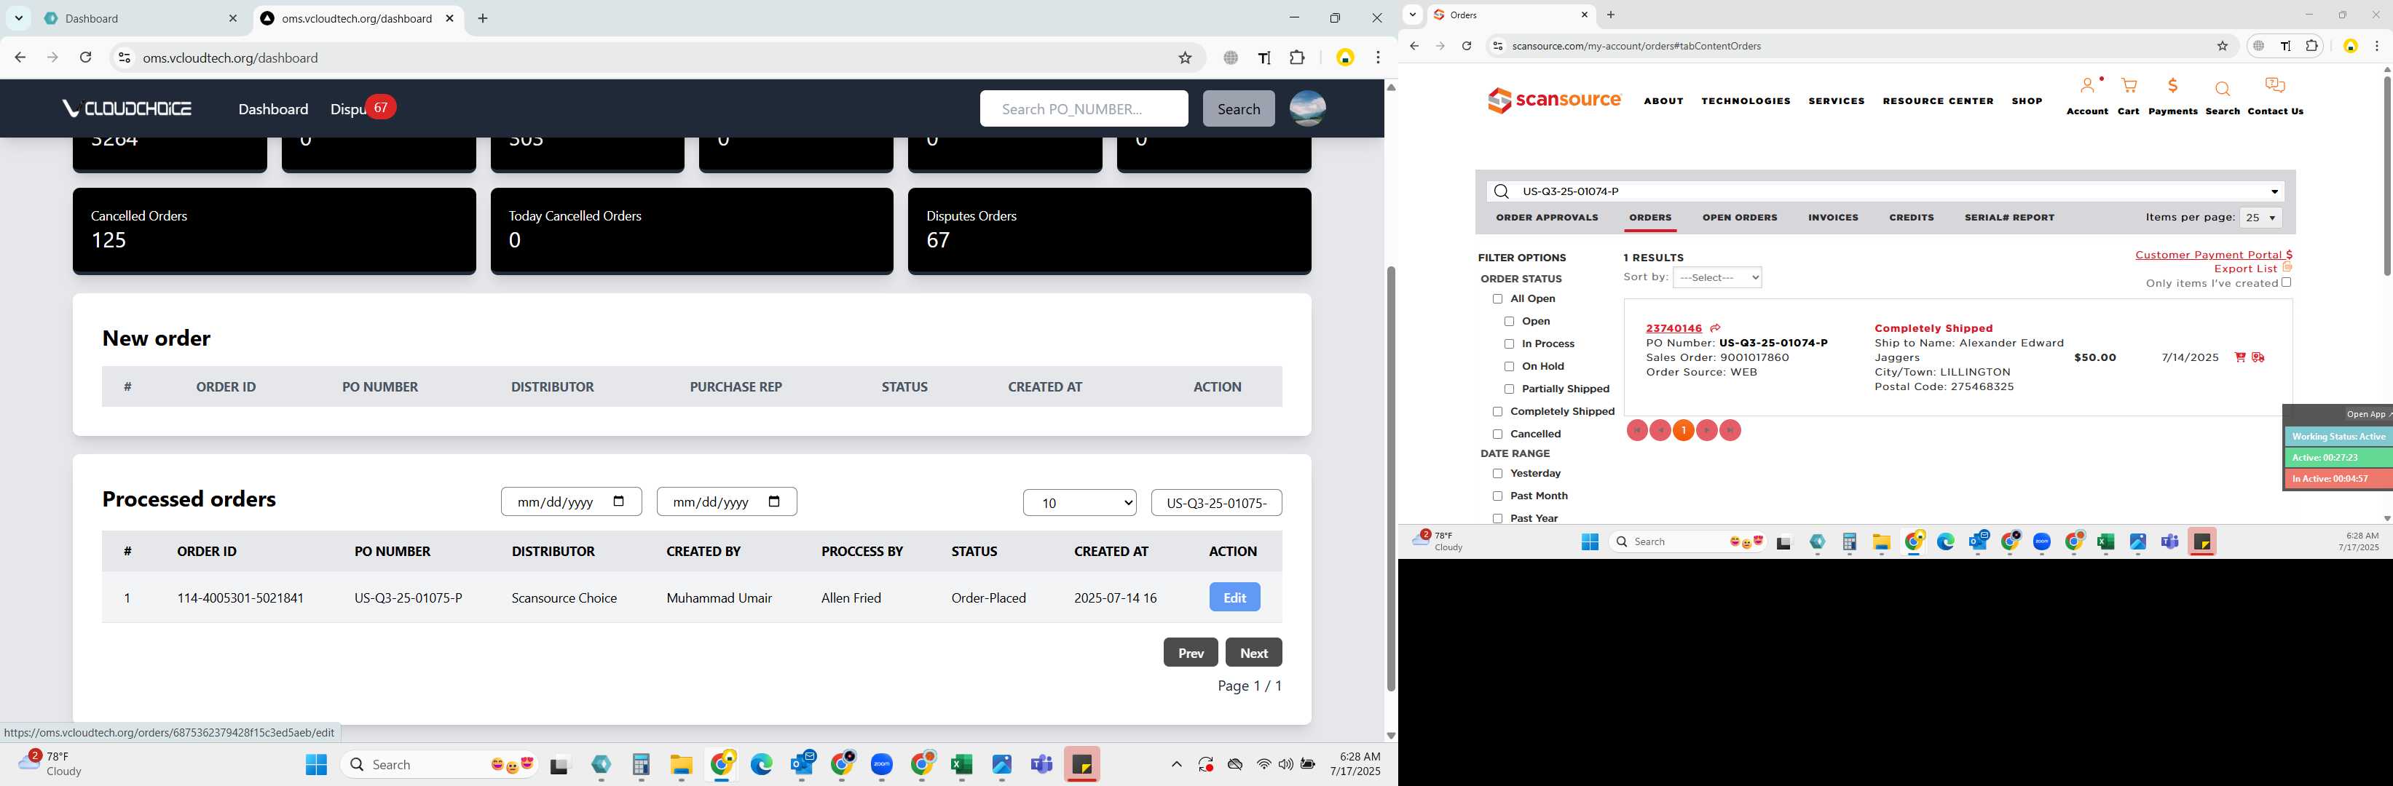Reload the Scansource Orders page

pos(1466,45)
